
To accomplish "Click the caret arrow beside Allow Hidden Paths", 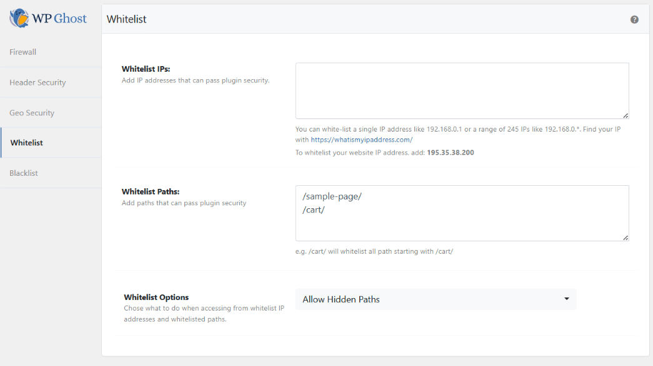I will [x=567, y=299].
